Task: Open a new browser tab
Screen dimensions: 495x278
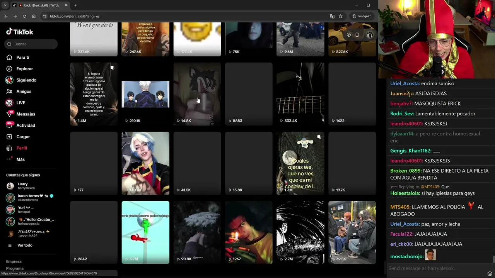Action: tap(75, 5)
